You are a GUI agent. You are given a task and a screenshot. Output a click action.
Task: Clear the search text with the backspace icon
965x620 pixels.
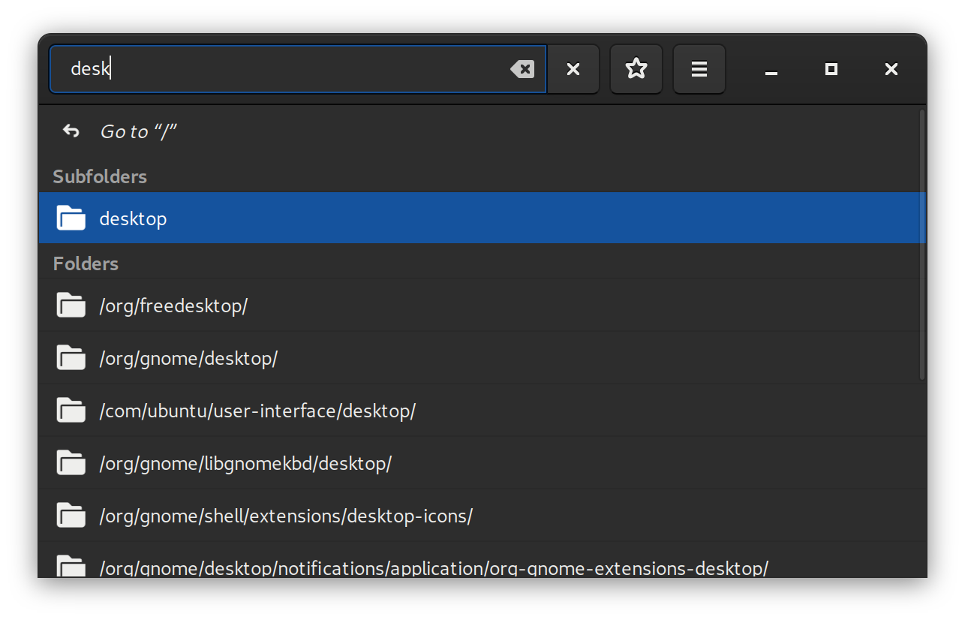click(x=522, y=68)
